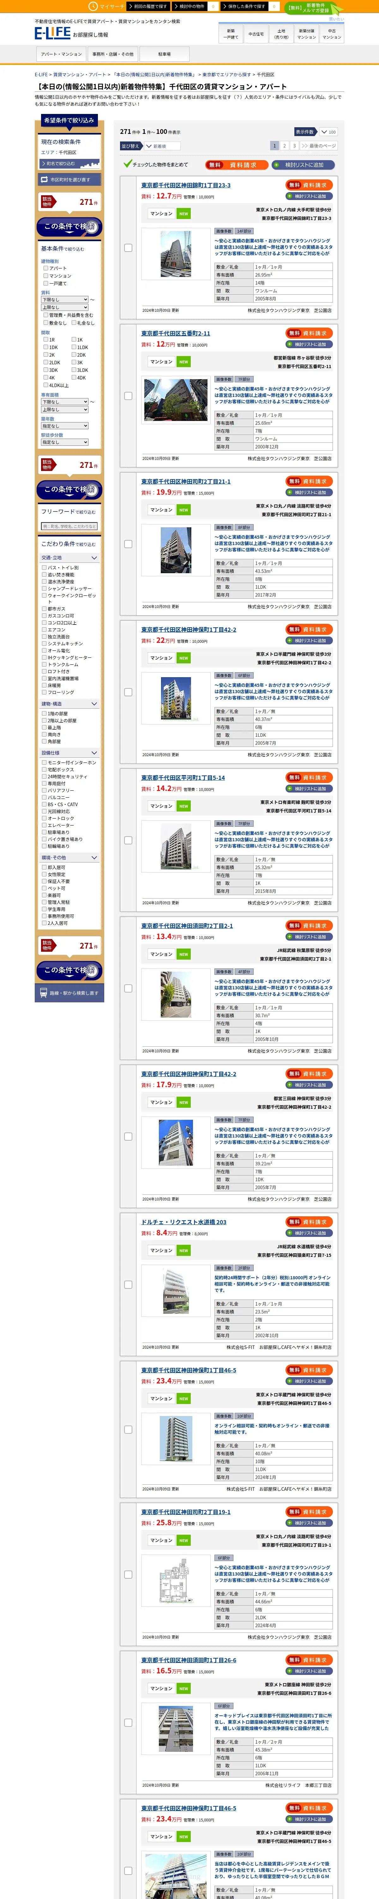Select the 事務所・店舗・その他 tab

pos(113,54)
